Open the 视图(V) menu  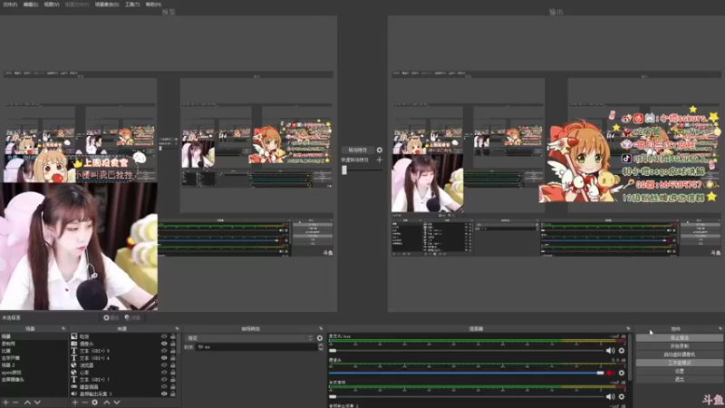(x=52, y=5)
